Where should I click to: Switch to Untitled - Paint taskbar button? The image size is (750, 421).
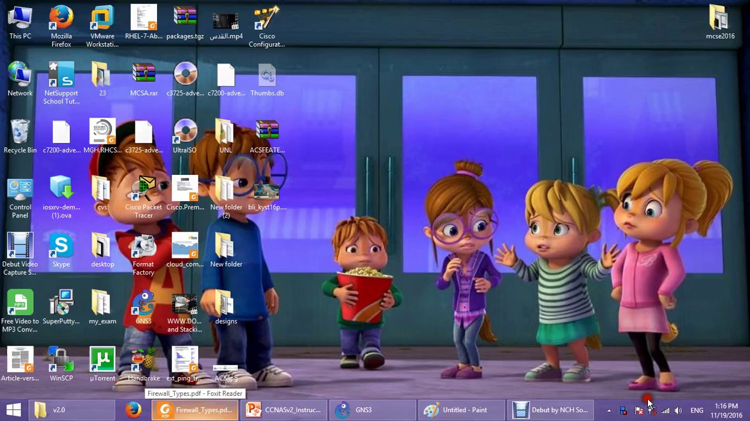(462, 410)
